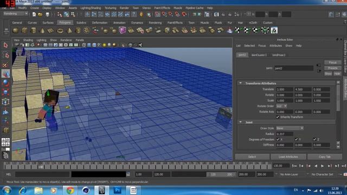Image resolution: width=347 pixels, height=195 pixels.
Task: Create a polygon torus from shelf
Action: coord(60,30)
